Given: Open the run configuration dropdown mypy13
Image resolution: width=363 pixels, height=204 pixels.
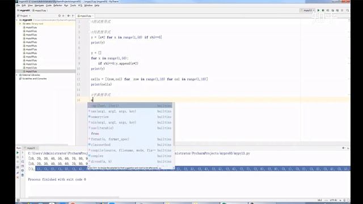Looking at the screenshot, I should coord(307,10).
